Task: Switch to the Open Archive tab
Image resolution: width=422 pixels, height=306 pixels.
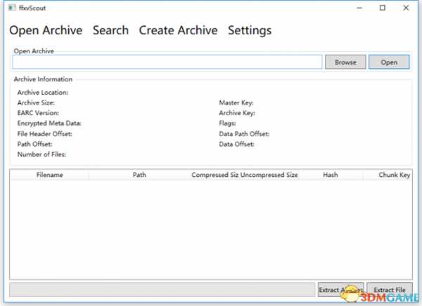Action: 45,30
